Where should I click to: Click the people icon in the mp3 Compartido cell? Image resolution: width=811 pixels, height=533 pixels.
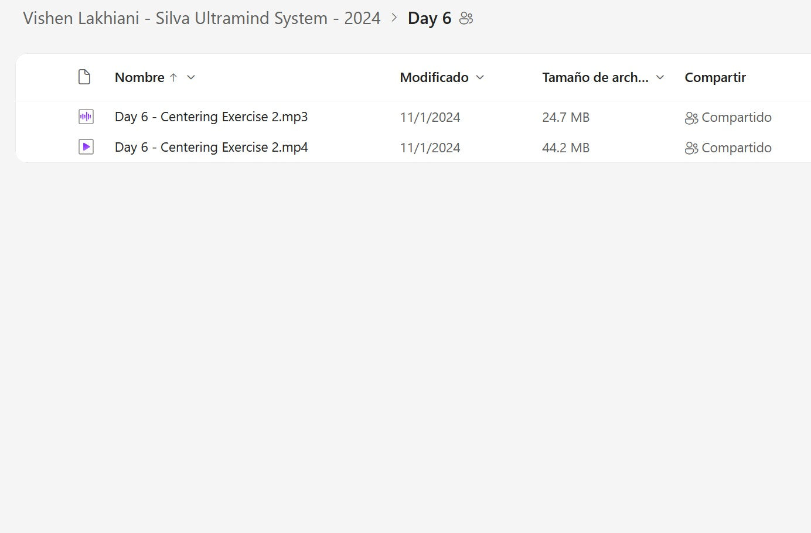coord(691,118)
